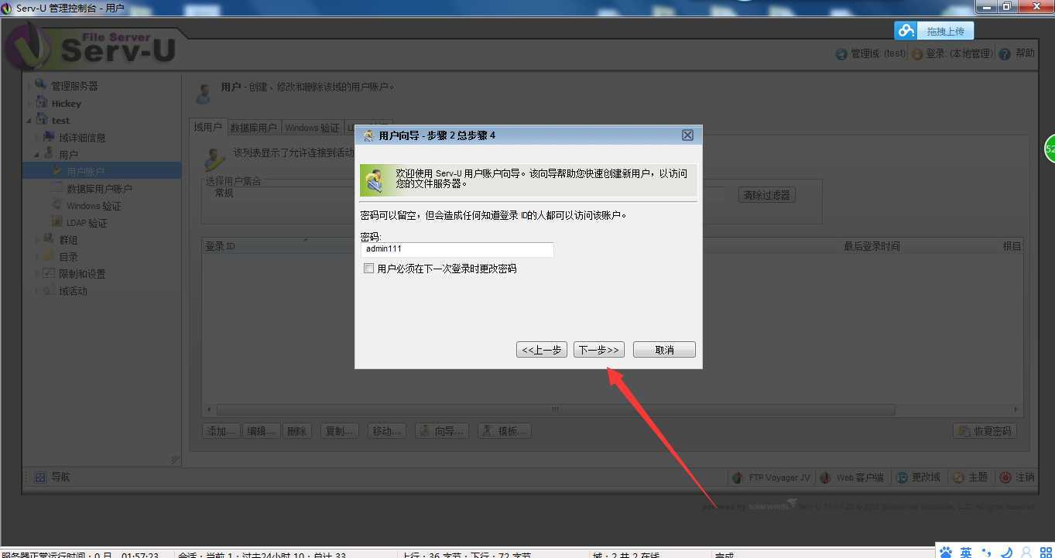
Task: Click the 目录 folder icon
Action: coord(50,255)
